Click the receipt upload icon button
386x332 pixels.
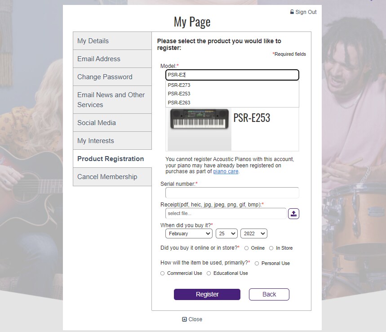click(x=293, y=214)
